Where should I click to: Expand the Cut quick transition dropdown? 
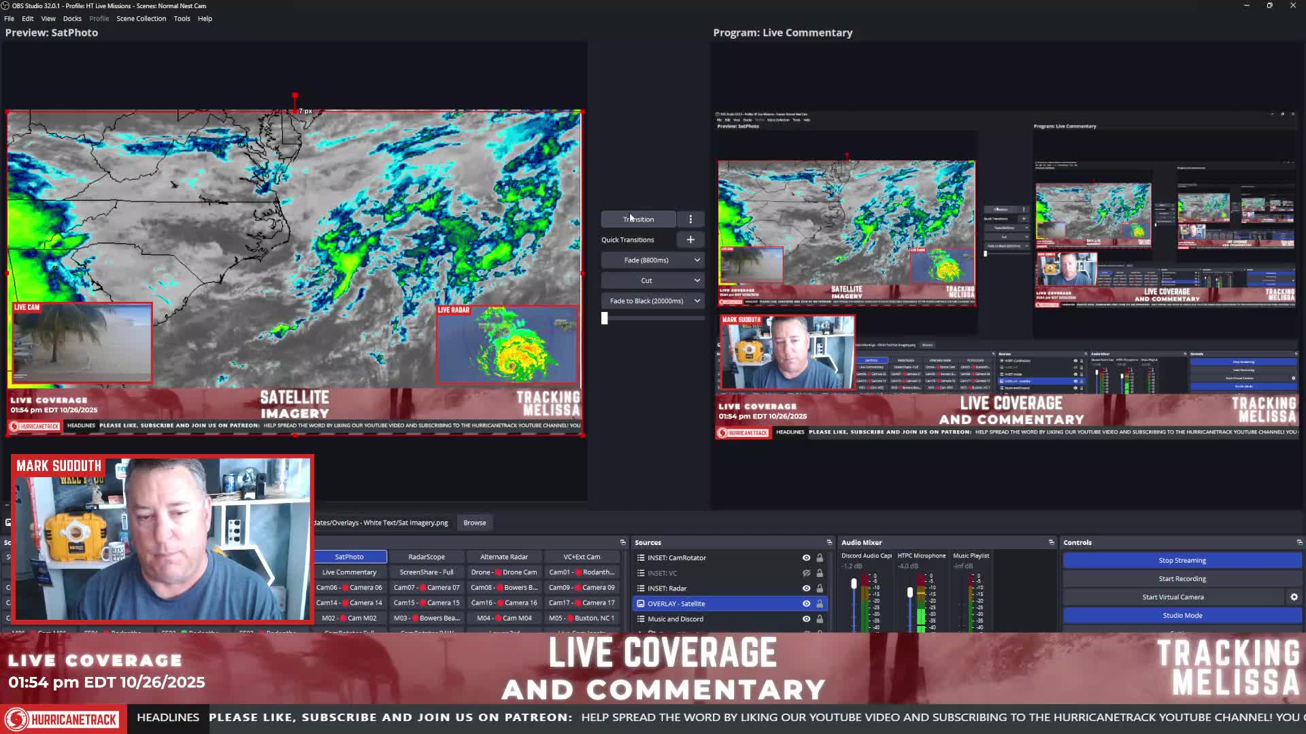653,280
